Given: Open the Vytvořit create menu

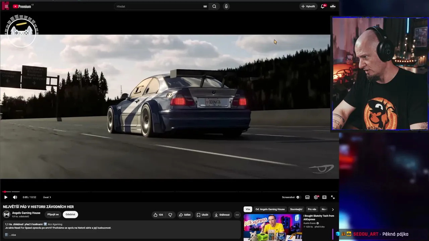Looking at the screenshot, I should [308, 6].
